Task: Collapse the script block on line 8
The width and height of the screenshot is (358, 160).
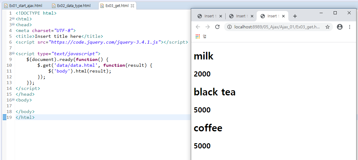Action: point(13,54)
